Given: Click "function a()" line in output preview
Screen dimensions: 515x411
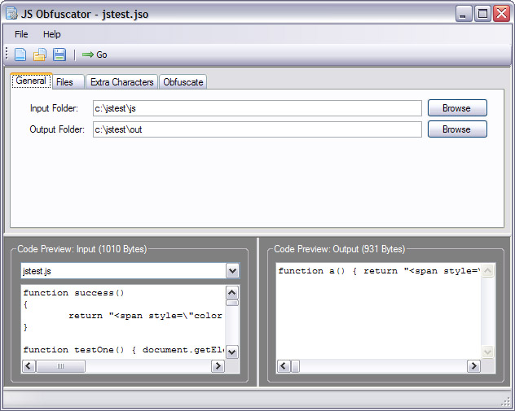Looking at the screenshot, I should (x=379, y=271).
